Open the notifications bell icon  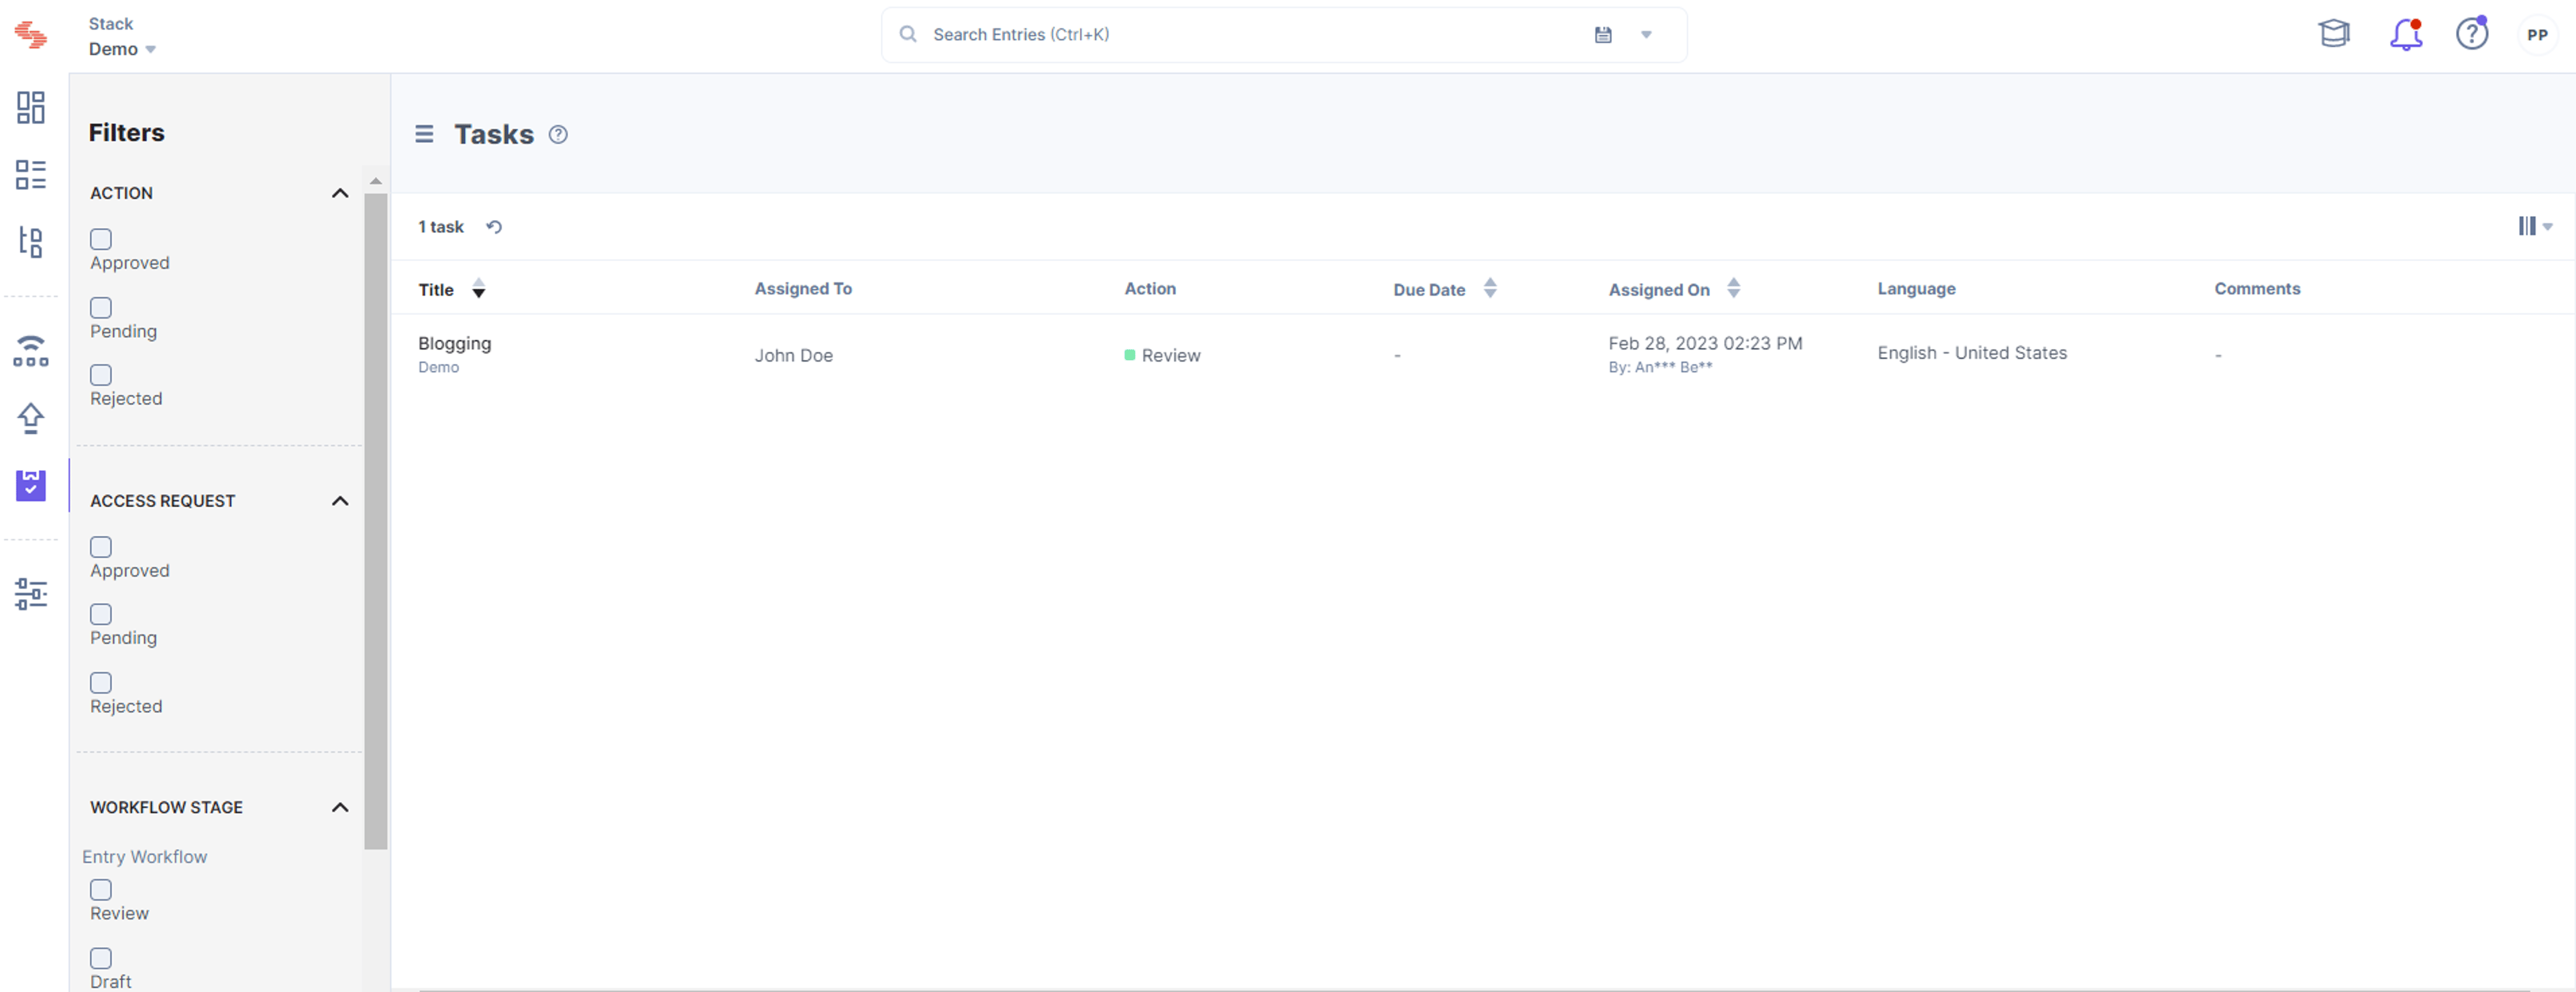coord(2406,34)
